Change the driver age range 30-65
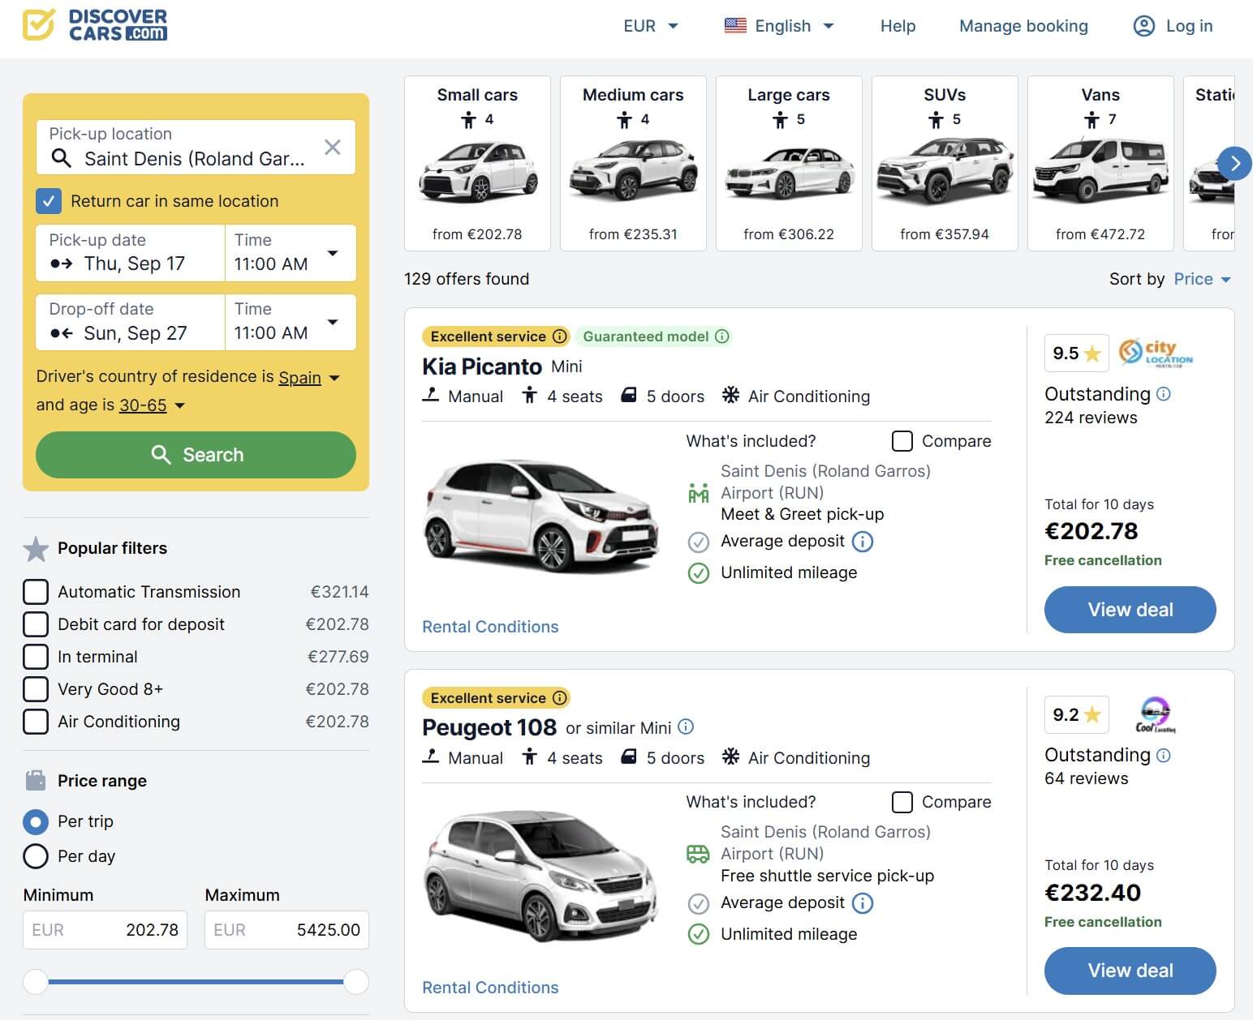This screenshot has width=1253, height=1020. [x=152, y=405]
